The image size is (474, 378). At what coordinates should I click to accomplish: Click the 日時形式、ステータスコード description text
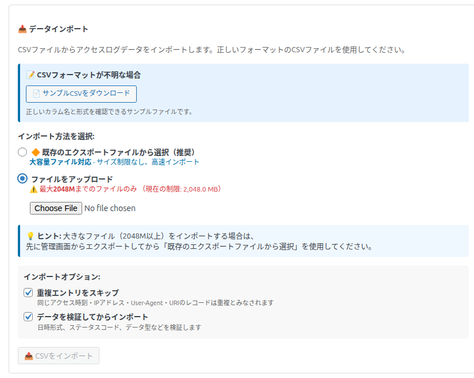pos(120,328)
